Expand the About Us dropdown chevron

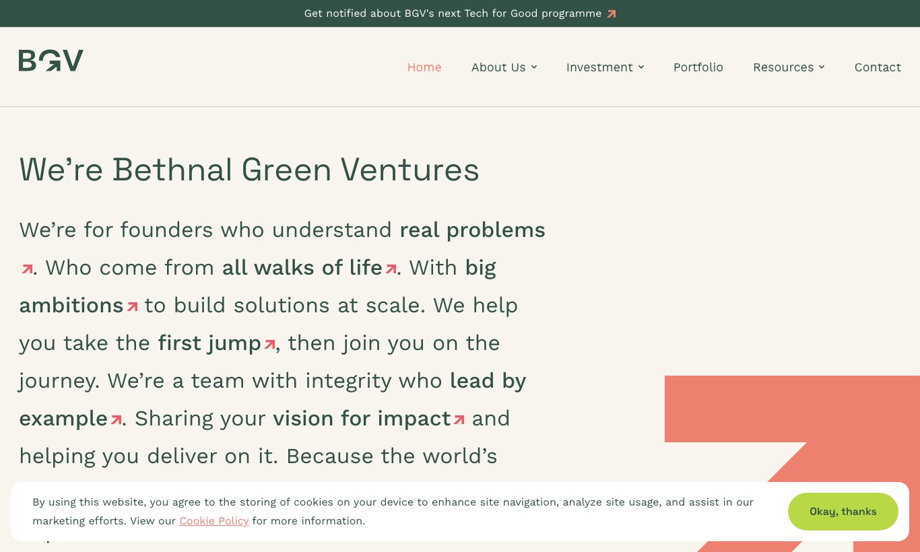tap(534, 67)
